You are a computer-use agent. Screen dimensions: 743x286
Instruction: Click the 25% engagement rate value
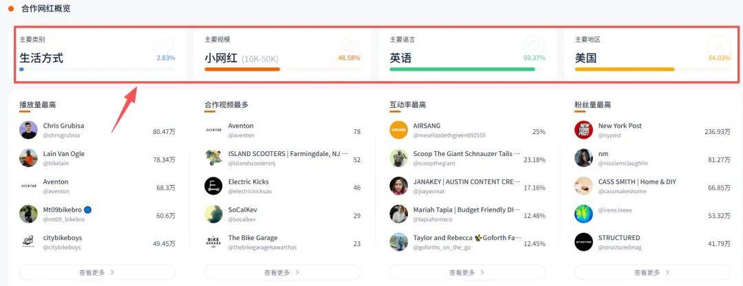click(539, 131)
